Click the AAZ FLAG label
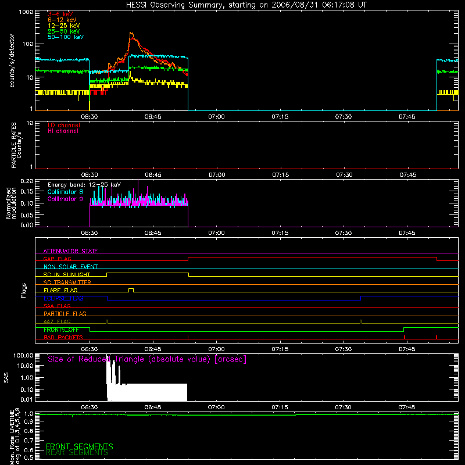Image resolution: width=465 pixels, height=465 pixels. (x=57, y=321)
